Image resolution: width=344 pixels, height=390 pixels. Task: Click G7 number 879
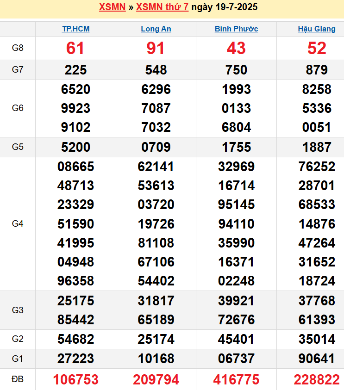coord(317,70)
